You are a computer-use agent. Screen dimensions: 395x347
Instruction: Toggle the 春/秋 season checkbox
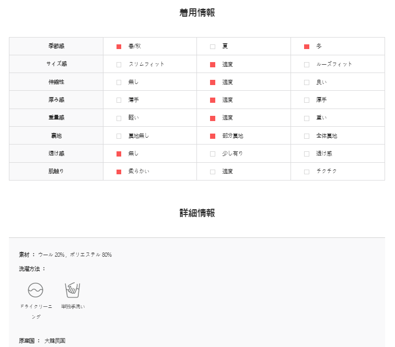(119, 46)
